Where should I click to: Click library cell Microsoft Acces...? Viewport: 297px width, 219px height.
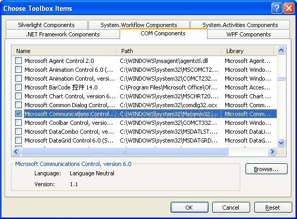(x=248, y=87)
